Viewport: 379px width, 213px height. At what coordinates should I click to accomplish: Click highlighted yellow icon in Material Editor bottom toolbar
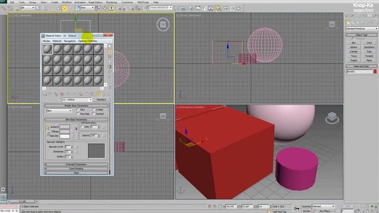tap(99, 94)
